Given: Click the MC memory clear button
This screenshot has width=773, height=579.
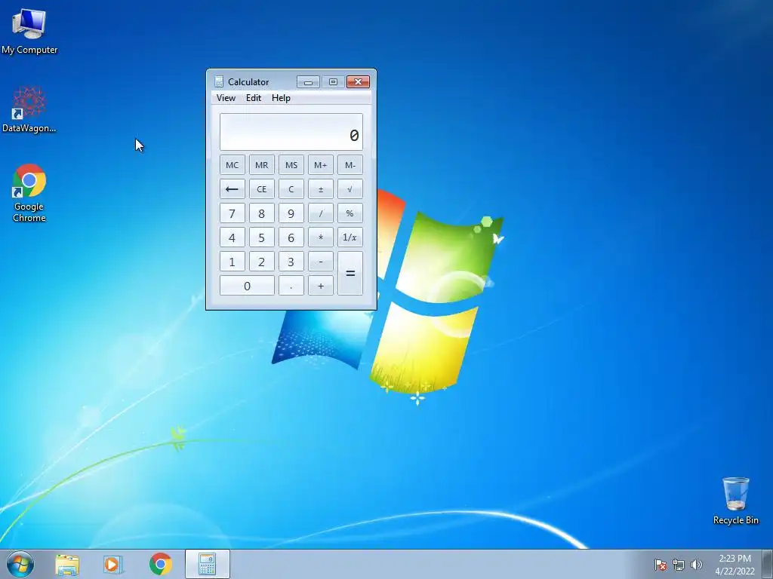Looking at the screenshot, I should (x=233, y=165).
